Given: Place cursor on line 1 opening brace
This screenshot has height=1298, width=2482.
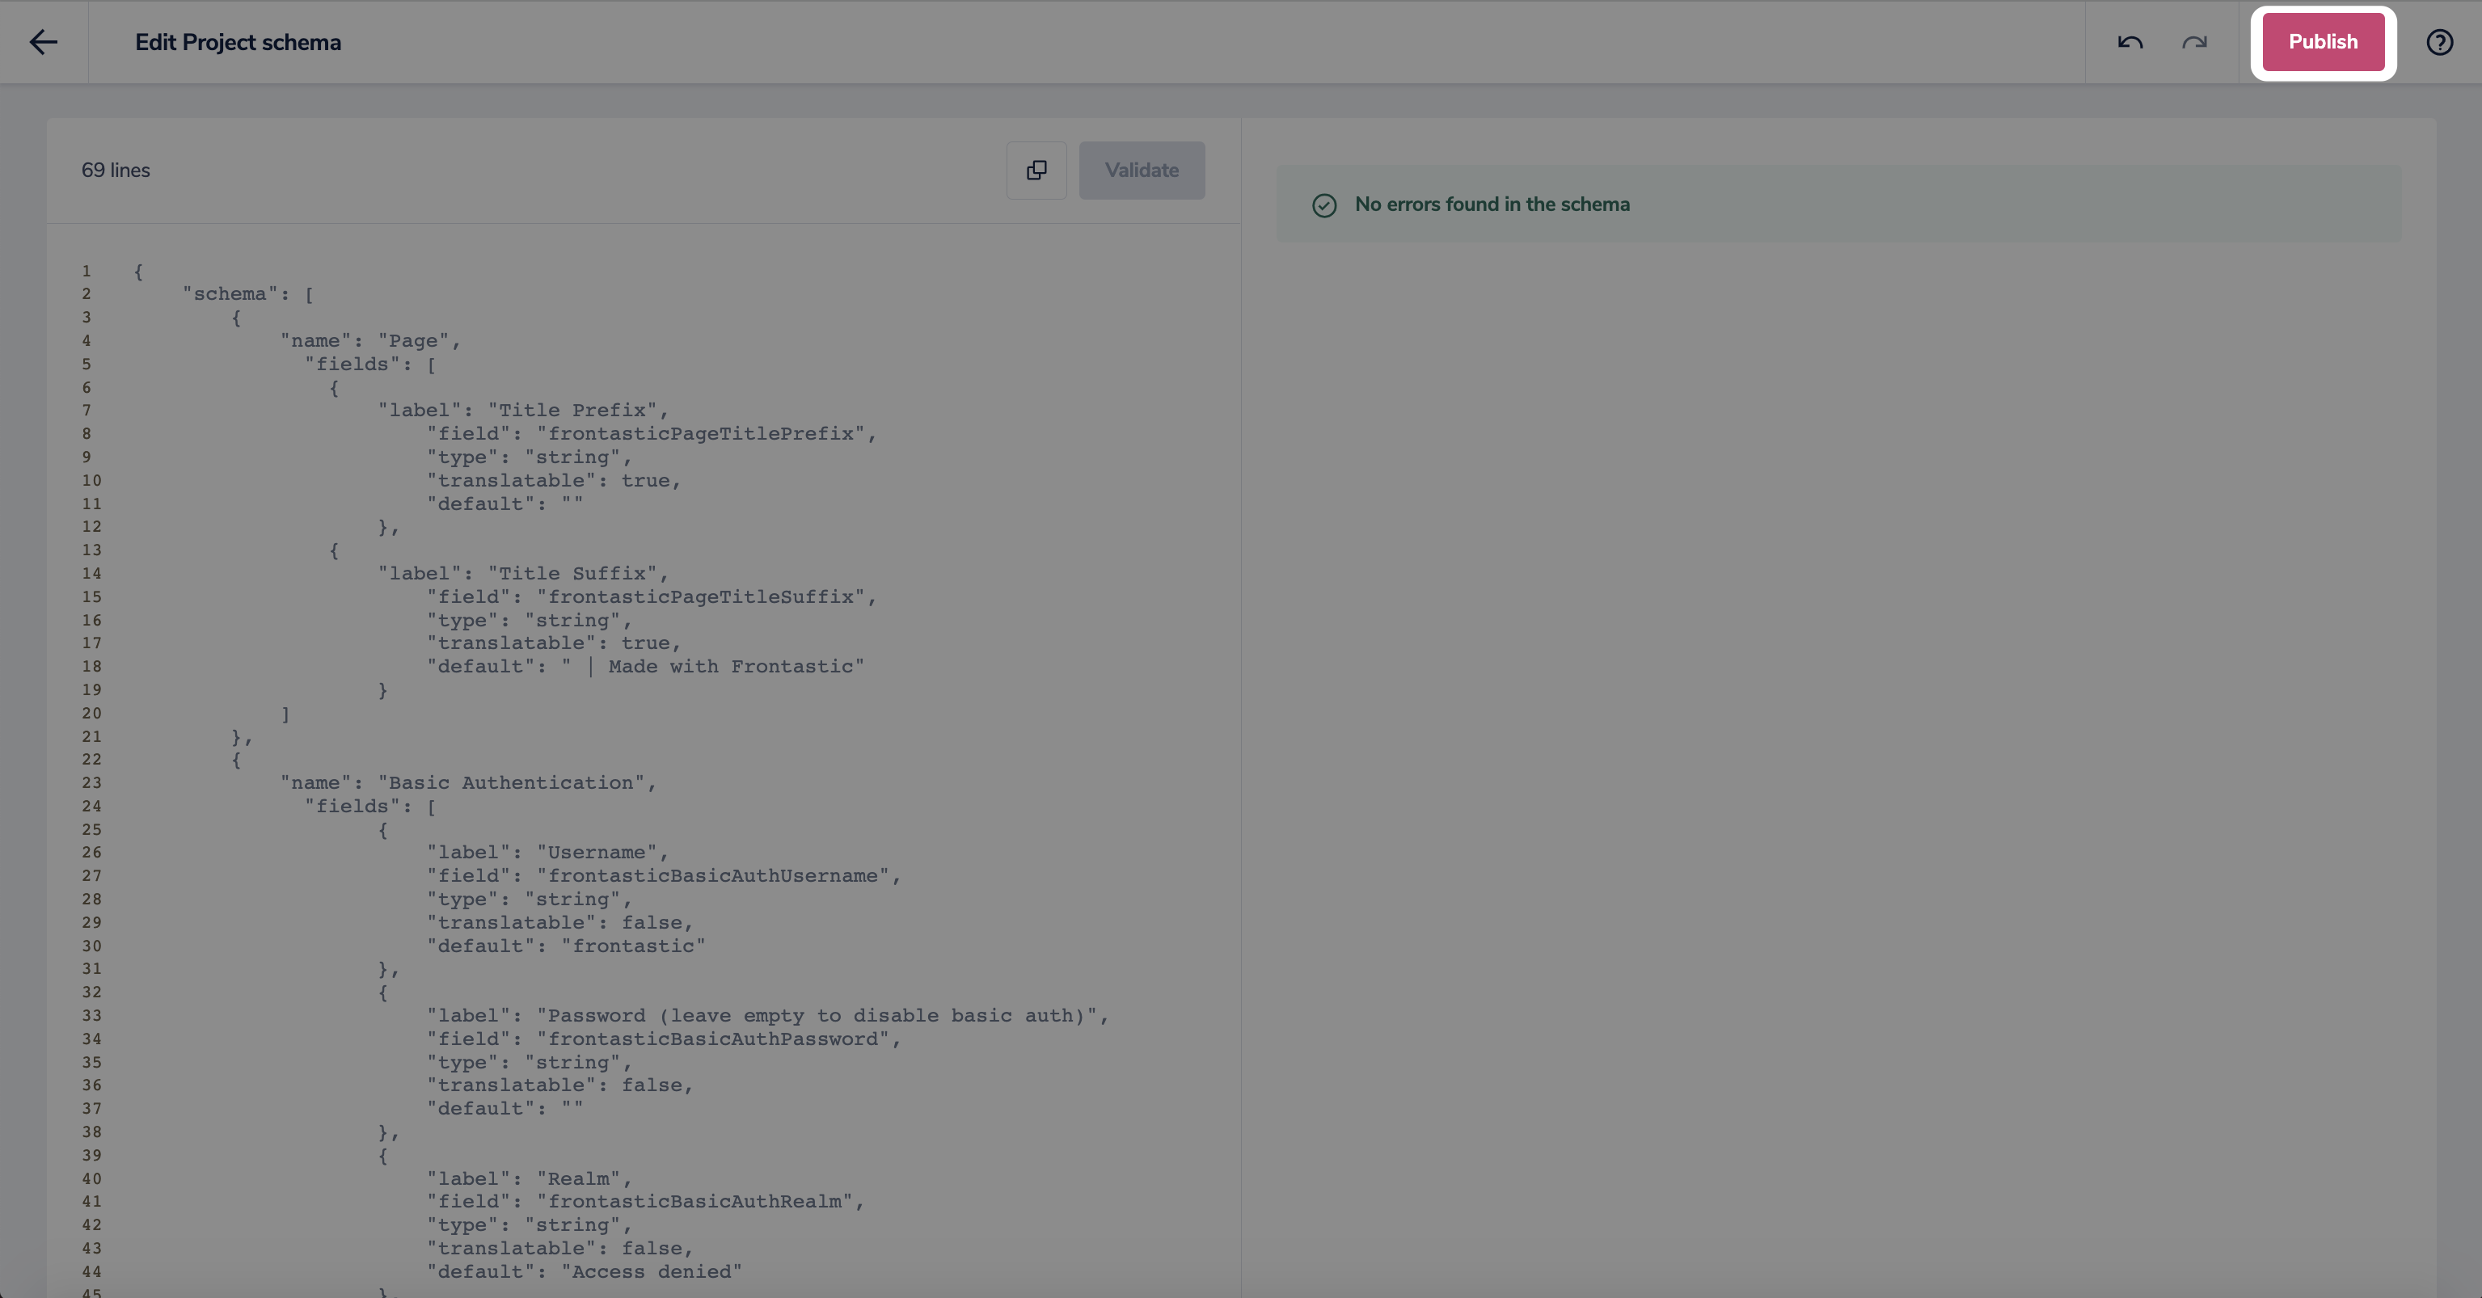Looking at the screenshot, I should tap(139, 272).
